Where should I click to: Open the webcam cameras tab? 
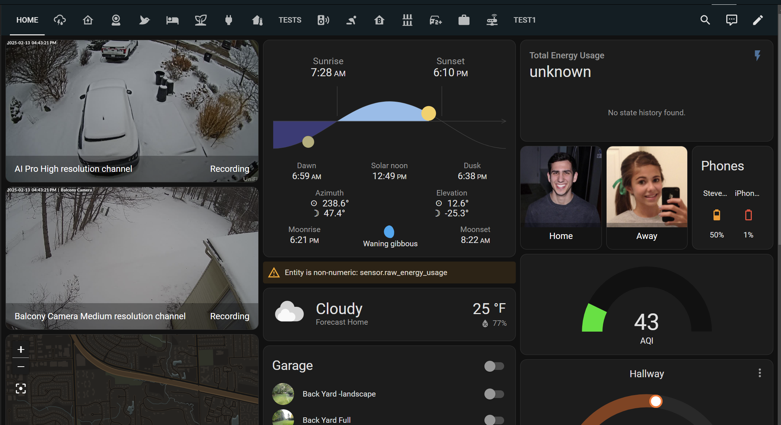116,20
